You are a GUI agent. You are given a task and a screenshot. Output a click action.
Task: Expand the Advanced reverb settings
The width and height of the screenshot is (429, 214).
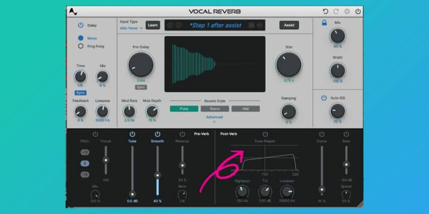[214, 117]
